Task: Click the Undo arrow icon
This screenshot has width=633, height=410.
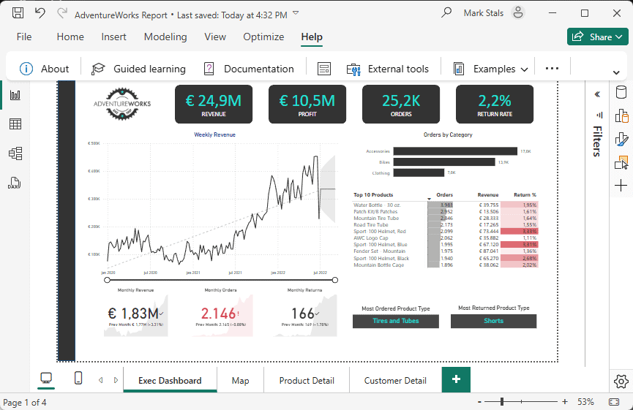Action: point(40,13)
